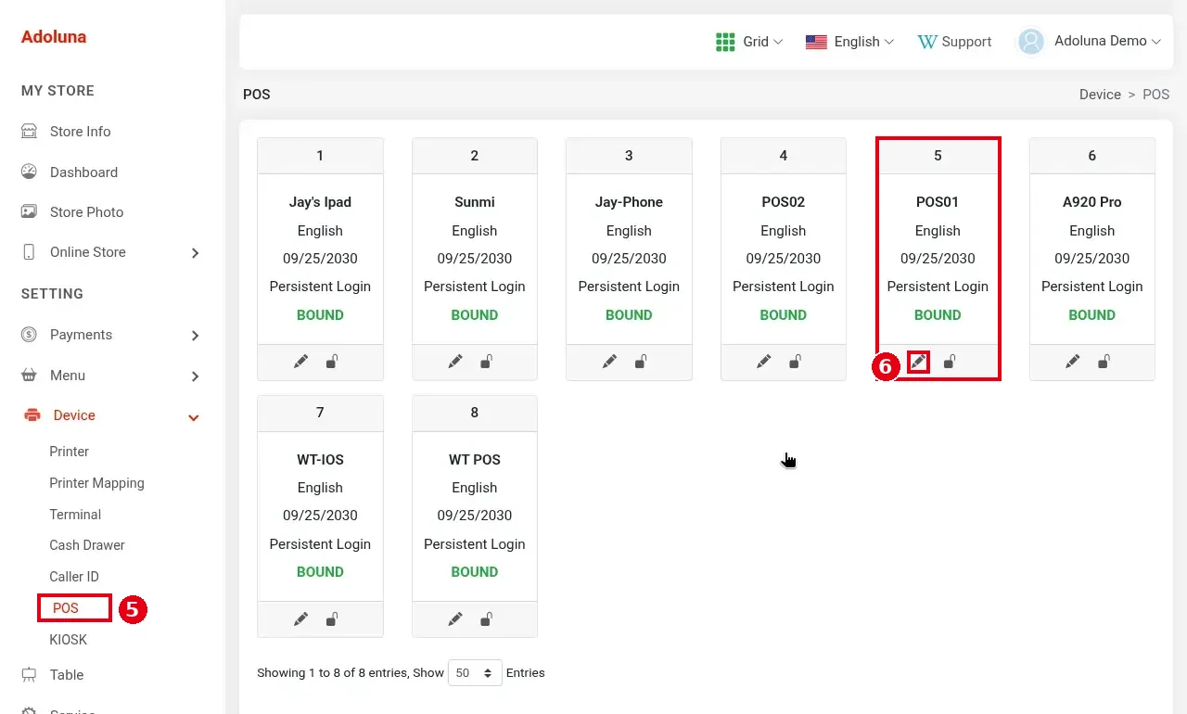
Task: Open the Terminal device page
Action: (75, 515)
